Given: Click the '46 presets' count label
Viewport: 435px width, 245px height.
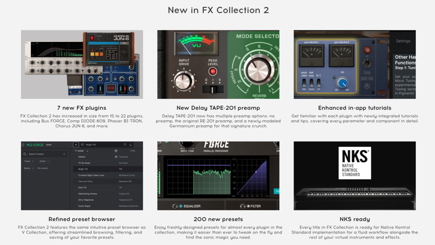Looking at the screenshot, I should 43,168.
